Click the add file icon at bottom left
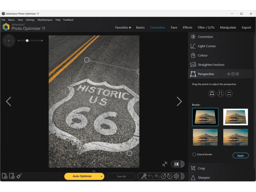 (4, 176)
